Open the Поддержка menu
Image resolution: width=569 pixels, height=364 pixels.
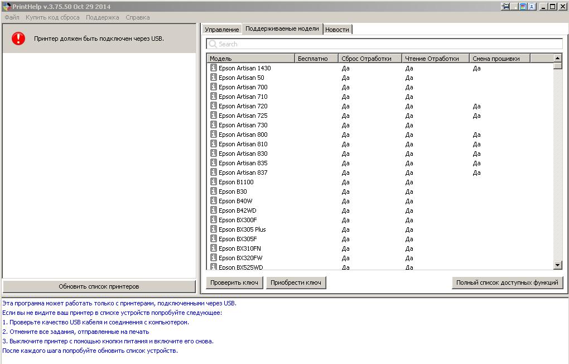102,17
